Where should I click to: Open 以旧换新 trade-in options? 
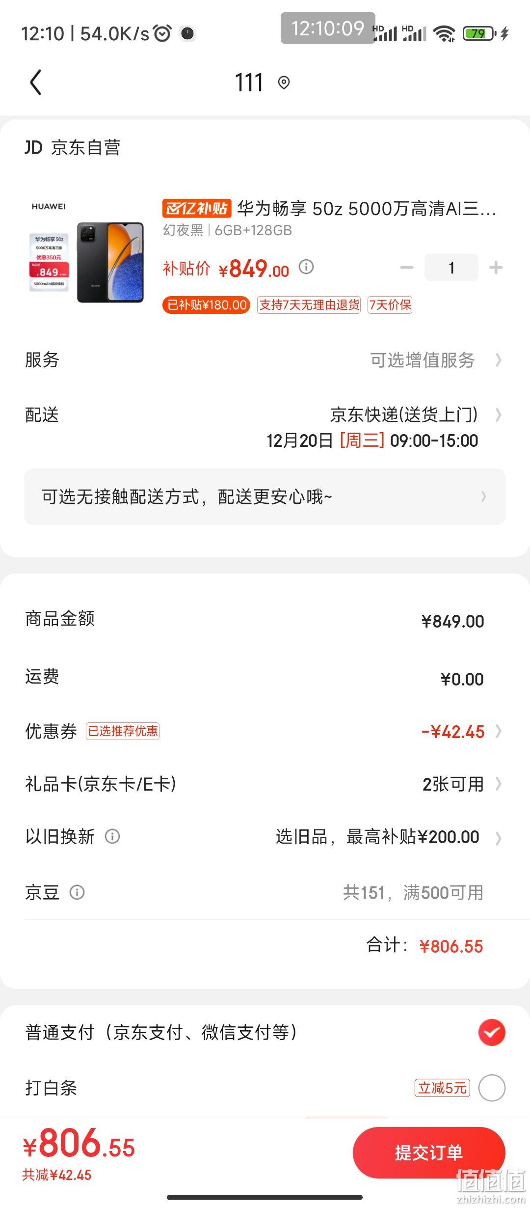click(x=265, y=836)
